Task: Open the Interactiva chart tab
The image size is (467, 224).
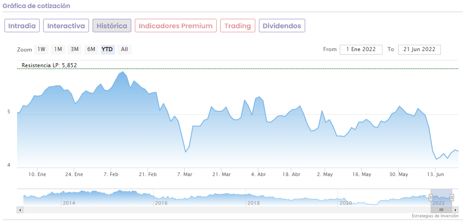Action: [66, 26]
